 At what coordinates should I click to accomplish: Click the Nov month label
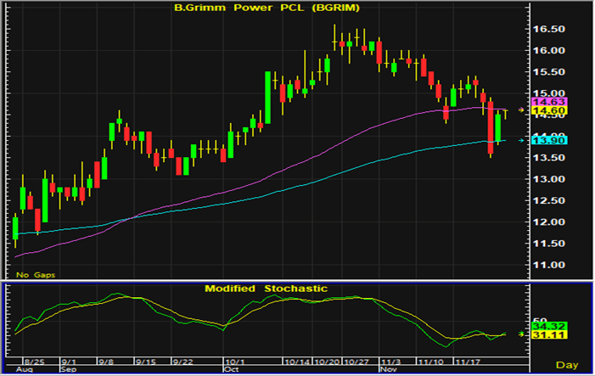coord(387,370)
